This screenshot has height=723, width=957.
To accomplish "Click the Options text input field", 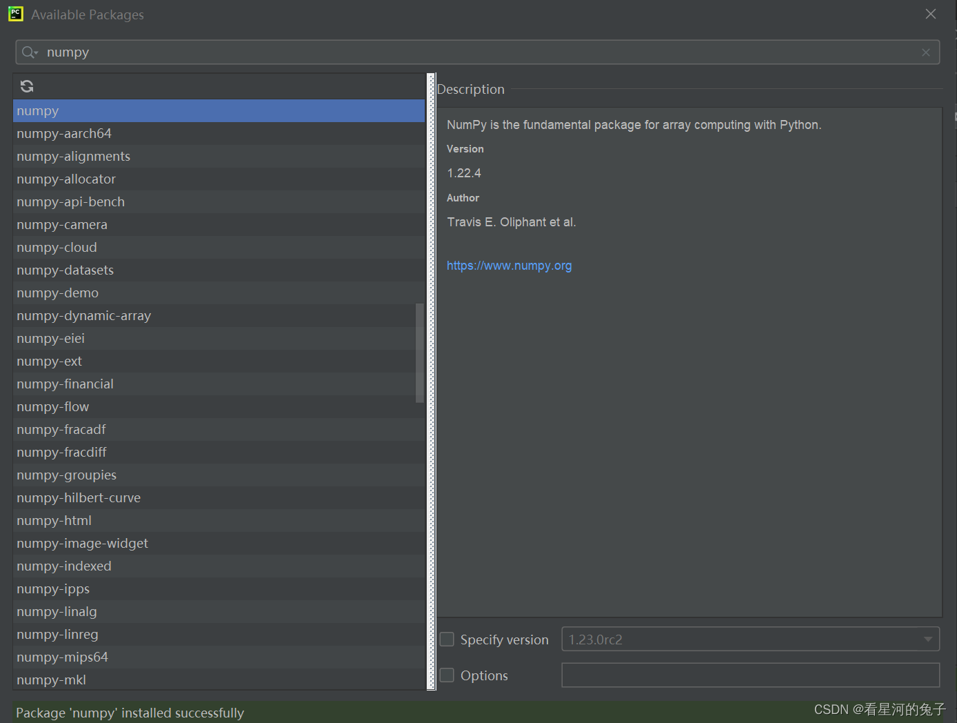I will point(751,675).
